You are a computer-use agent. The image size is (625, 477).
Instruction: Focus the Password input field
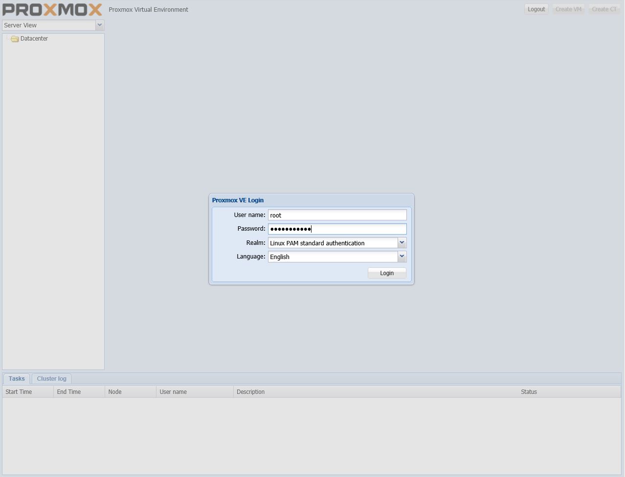[x=337, y=229]
